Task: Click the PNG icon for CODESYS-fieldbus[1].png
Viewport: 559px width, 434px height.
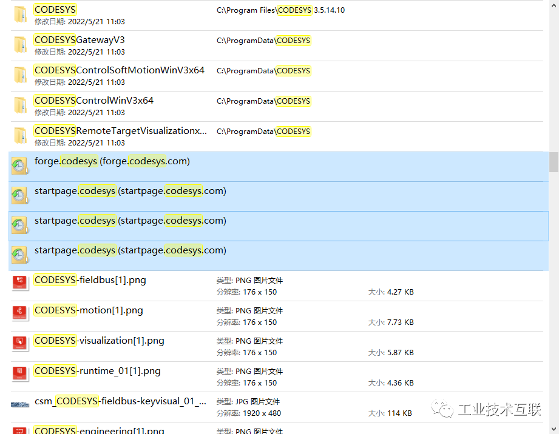Action: (20, 284)
